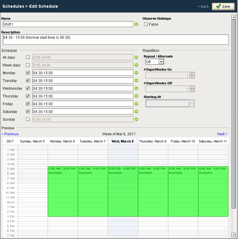The image size is (238, 239).
Task: Click green check icon beside Wednesday schedule
Action: [136, 88]
